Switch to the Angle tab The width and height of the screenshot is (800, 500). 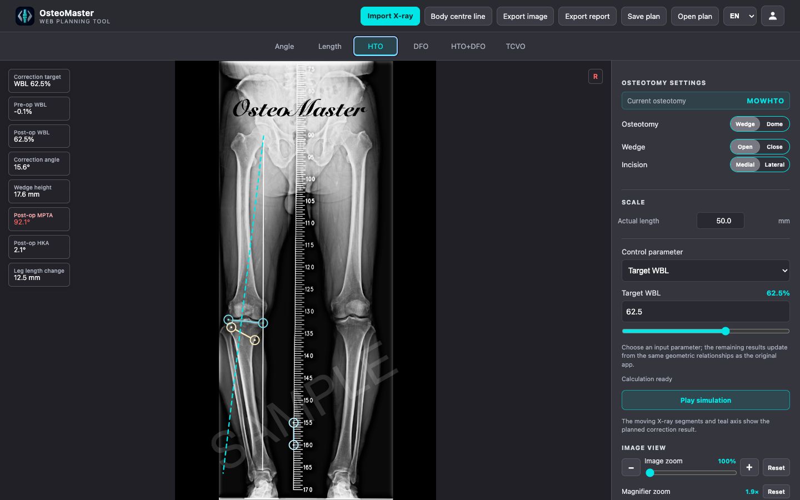[x=284, y=47]
